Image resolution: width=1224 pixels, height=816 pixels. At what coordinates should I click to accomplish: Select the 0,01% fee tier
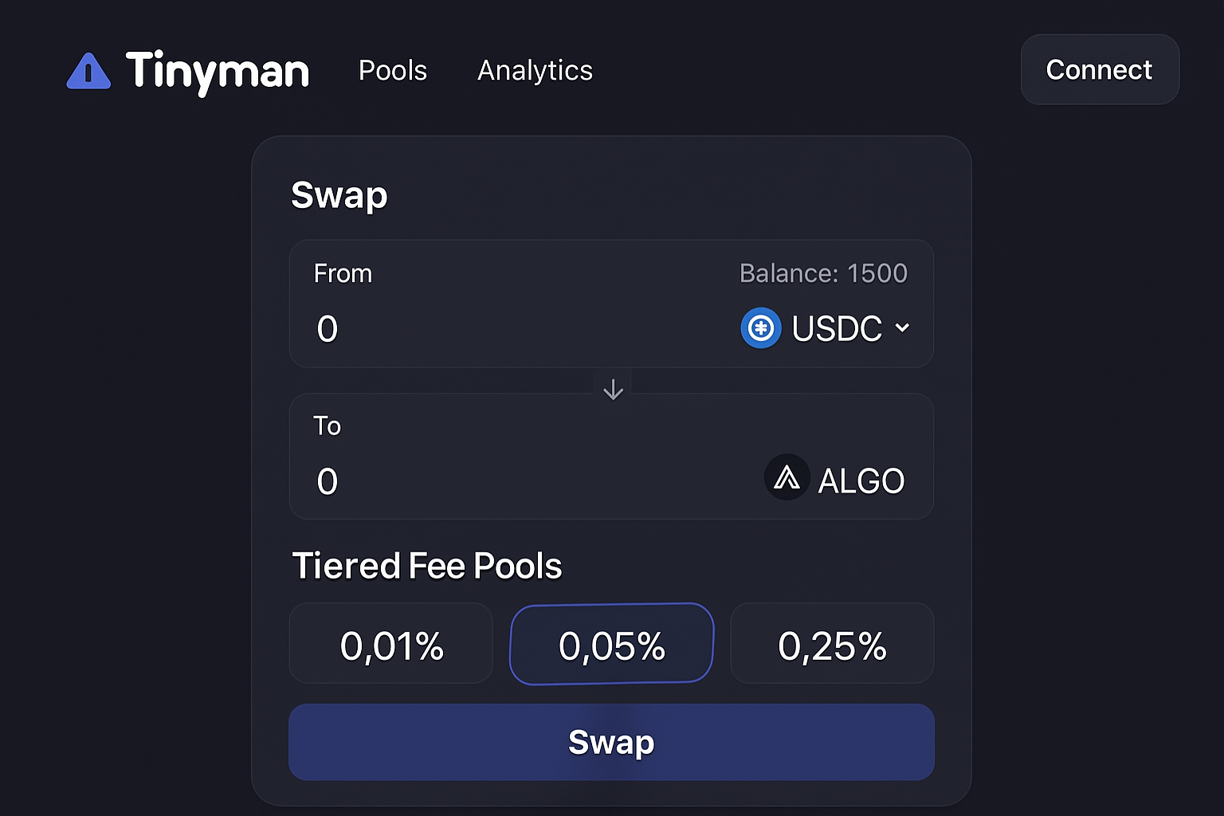point(390,644)
